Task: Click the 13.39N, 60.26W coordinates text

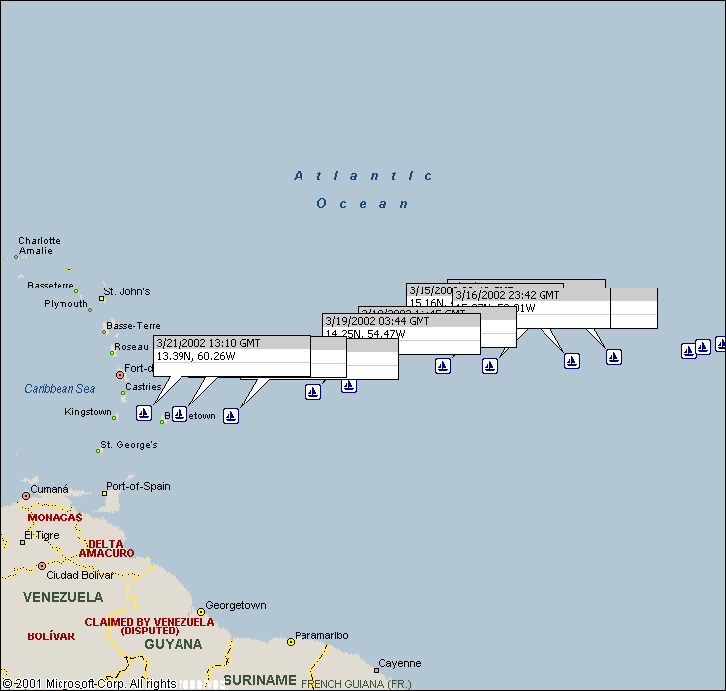Action: 195,356
